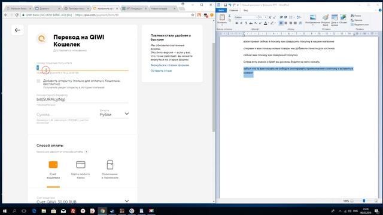
Task: Toggle italic formatting in WordPad
Action: [241, 23]
